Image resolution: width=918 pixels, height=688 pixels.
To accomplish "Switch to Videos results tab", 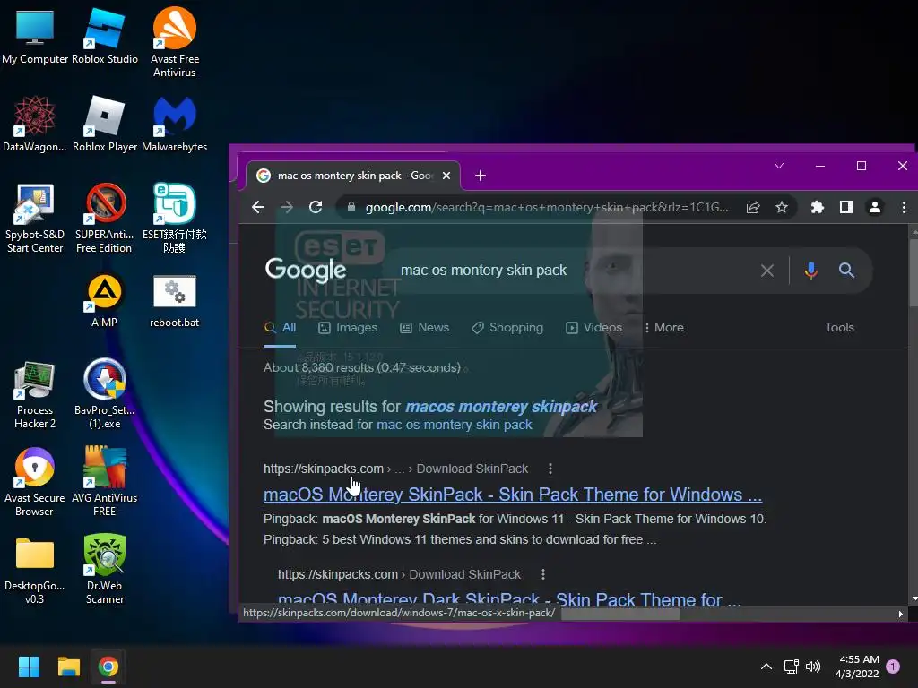I will [x=593, y=328].
